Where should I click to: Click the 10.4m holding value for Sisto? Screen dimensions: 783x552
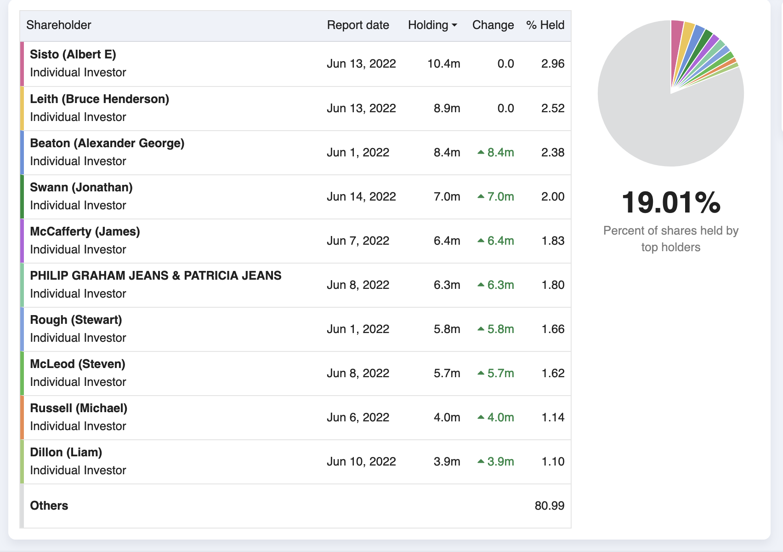point(444,63)
